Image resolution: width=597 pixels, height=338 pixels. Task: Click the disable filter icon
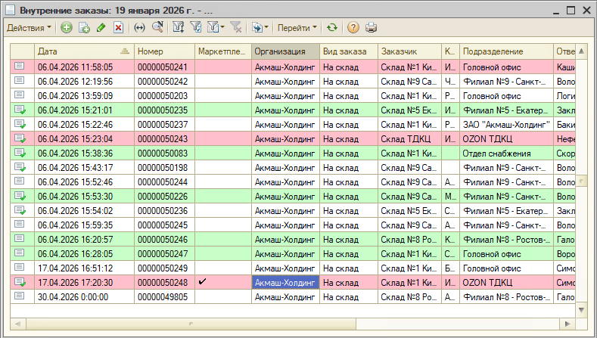tap(236, 28)
